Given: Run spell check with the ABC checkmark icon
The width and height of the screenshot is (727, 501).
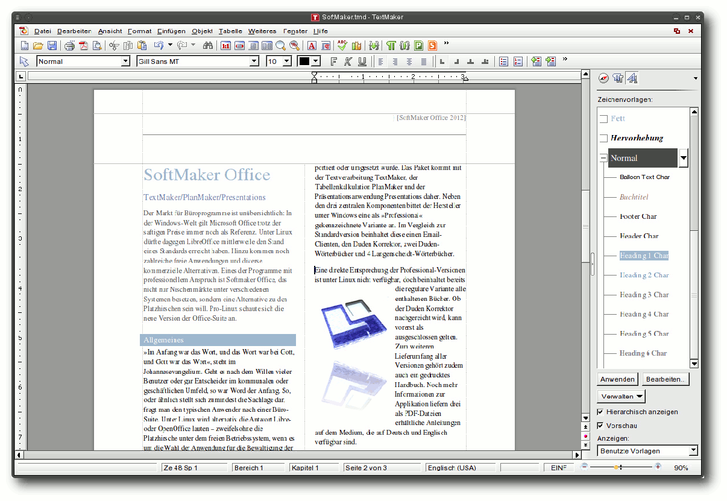Looking at the screenshot, I should tap(342, 45).
